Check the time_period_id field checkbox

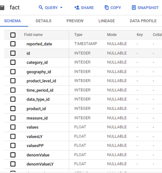tap(13, 90)
